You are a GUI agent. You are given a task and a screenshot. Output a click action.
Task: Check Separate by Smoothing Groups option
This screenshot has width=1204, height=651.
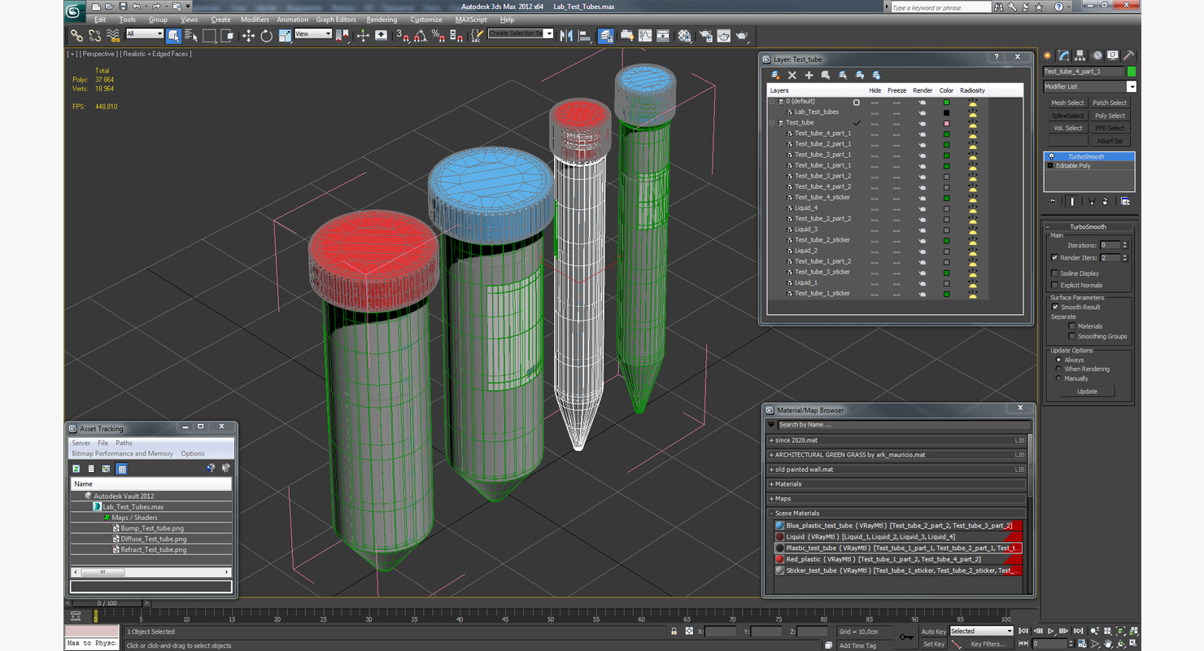click(x=1072, y=336)
